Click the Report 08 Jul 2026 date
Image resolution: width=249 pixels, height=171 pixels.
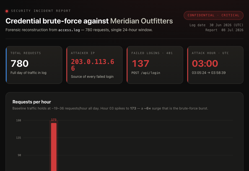click(x=224, y=30)
